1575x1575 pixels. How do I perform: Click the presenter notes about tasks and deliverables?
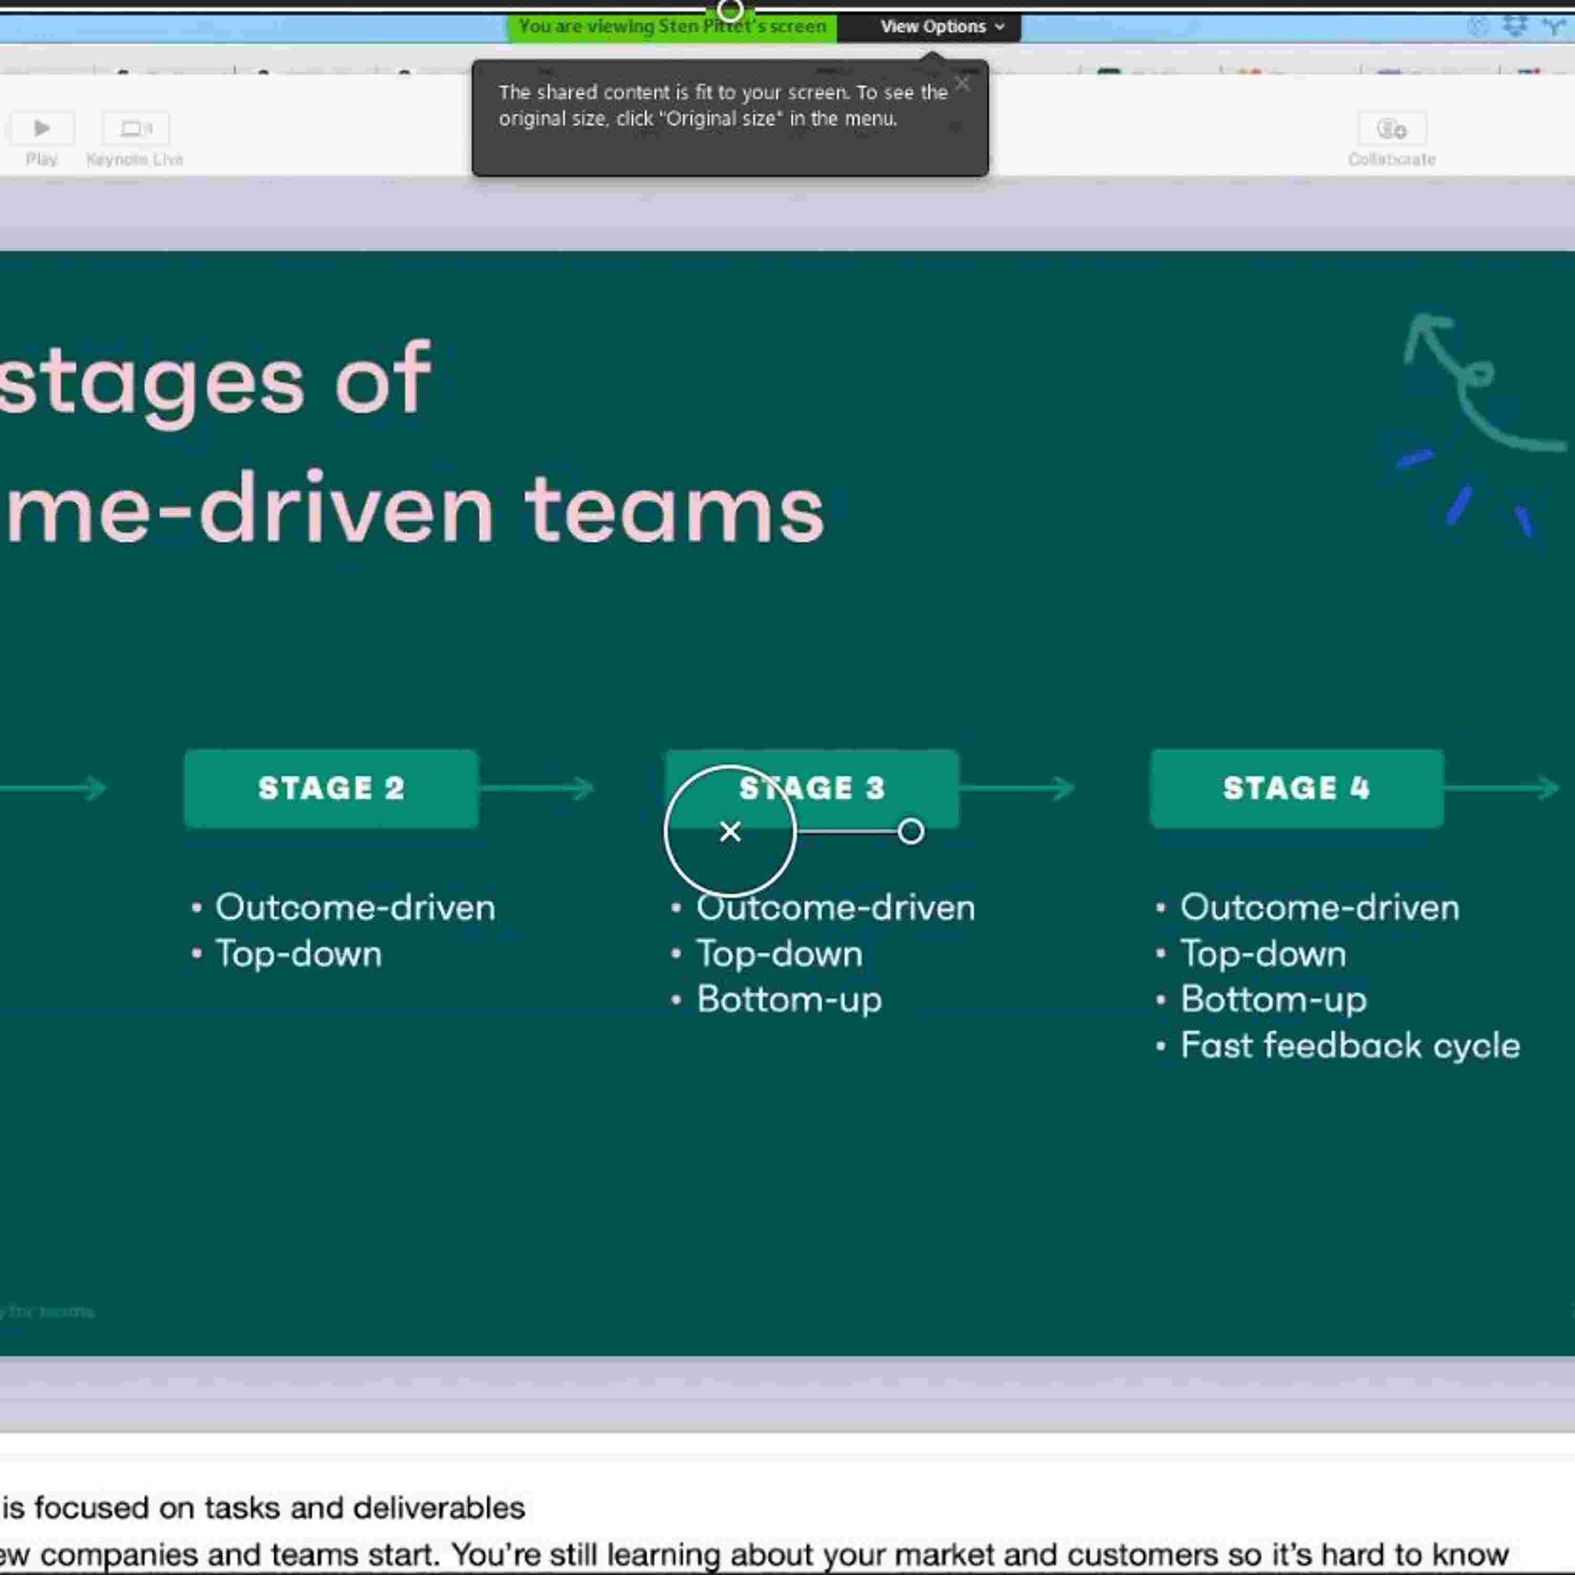(262, 1507)
